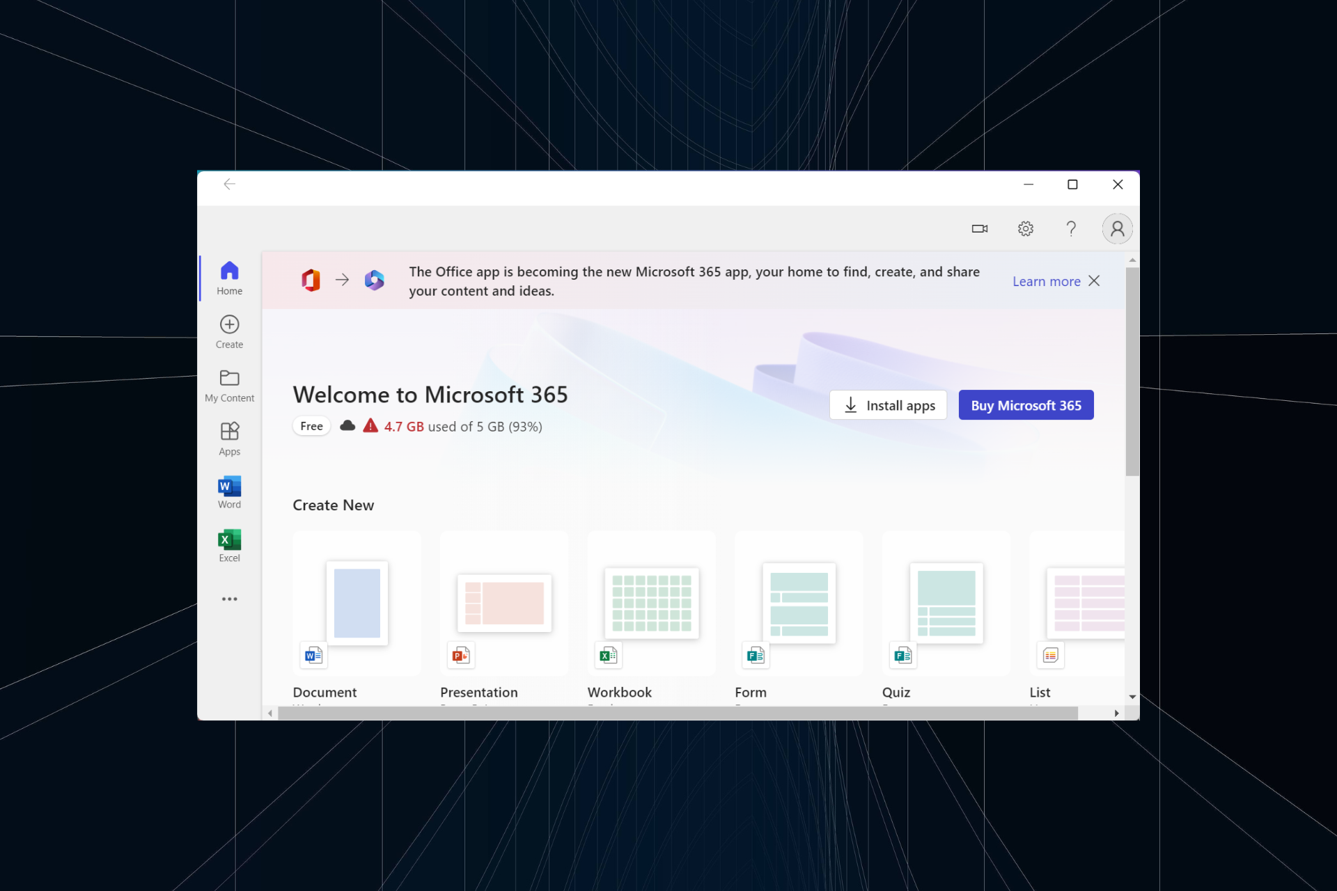Create a new Document thumbnail
This screenshot has height=891, width=1337.
pos(357,603)
